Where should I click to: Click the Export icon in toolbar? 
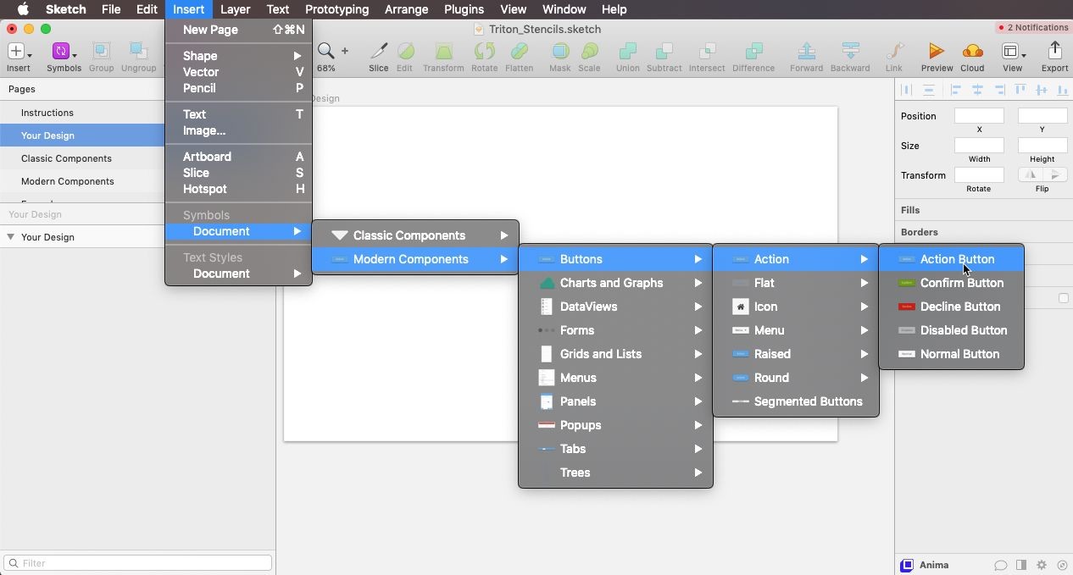pyautogui.click(x=1054, y=53)
